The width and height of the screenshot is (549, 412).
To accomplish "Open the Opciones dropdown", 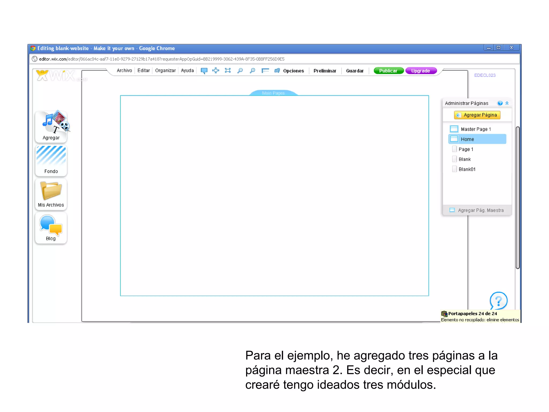I will 293,71.
